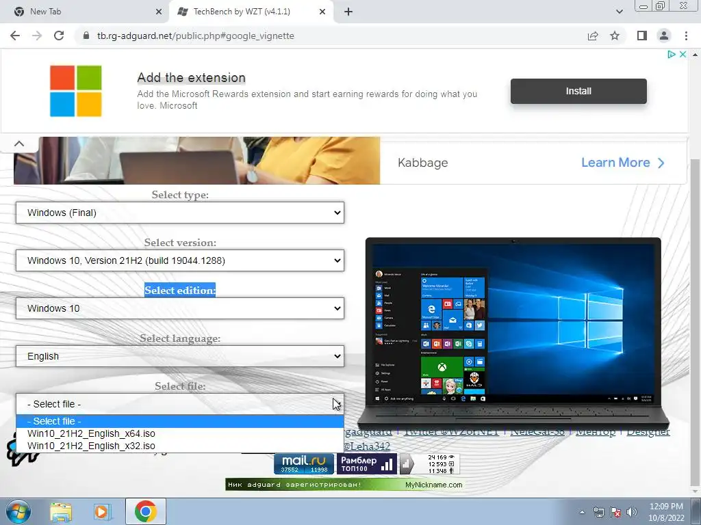Open the Select language dropdown
Screen dimensions: 701x525
180,355
